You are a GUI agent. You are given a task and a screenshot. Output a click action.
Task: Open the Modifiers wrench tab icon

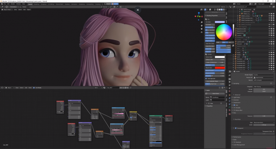tap(230, 98)
